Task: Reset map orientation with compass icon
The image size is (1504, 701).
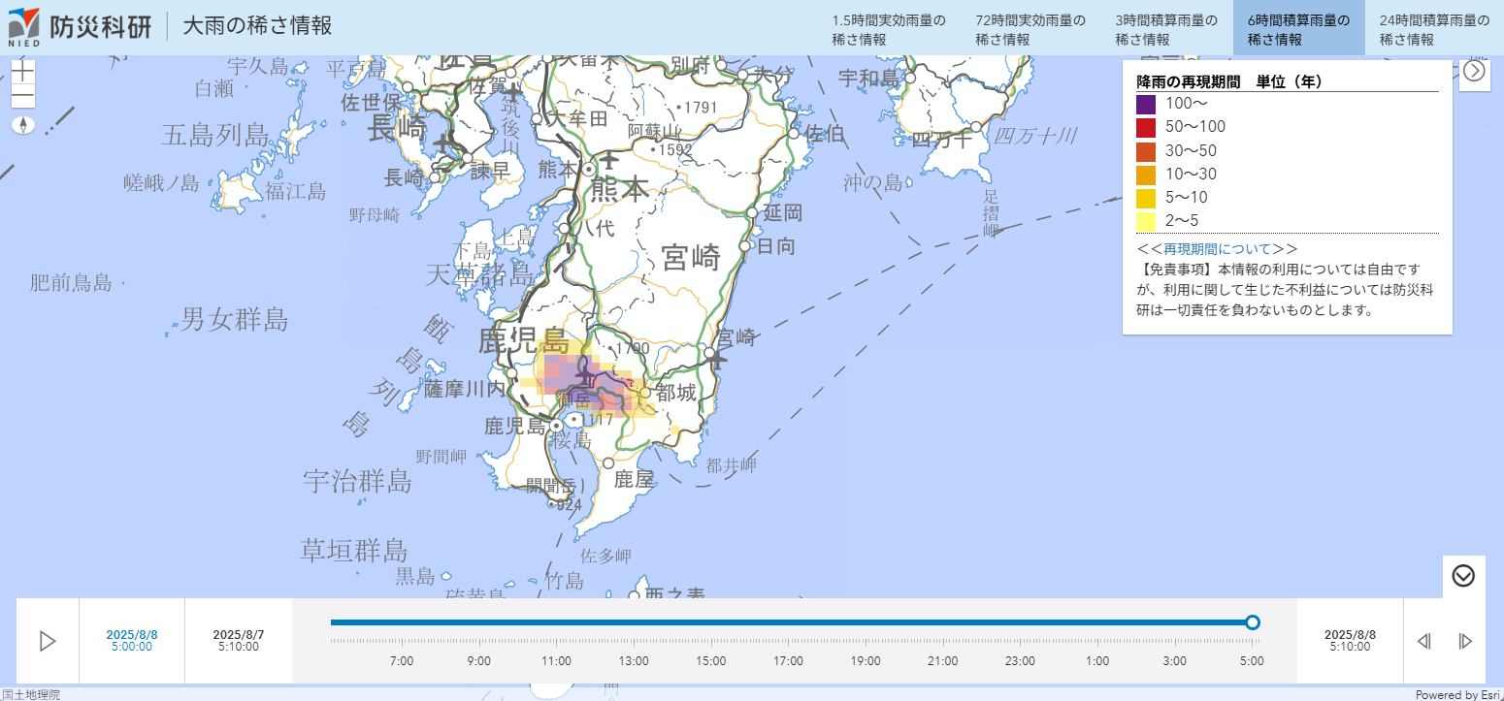Action: [23, 125]
